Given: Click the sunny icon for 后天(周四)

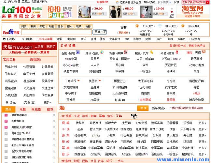Looking at the screenshot, I should tap(183, 26).
